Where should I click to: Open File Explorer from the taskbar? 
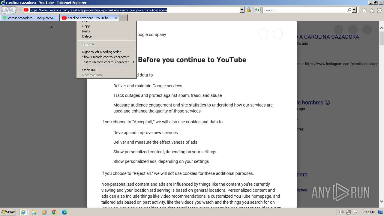click(x=34, y=212)
